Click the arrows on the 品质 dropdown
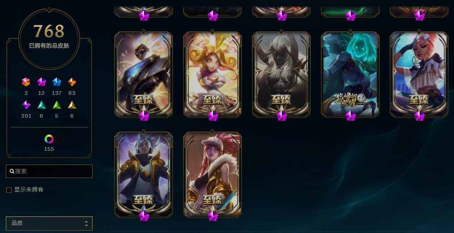Image resolution: width=454 pixels, height=233 pixels. click(x=86, y=224)
